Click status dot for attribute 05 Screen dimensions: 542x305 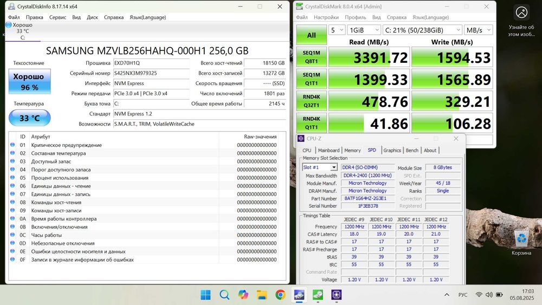(x=12, y=178)
